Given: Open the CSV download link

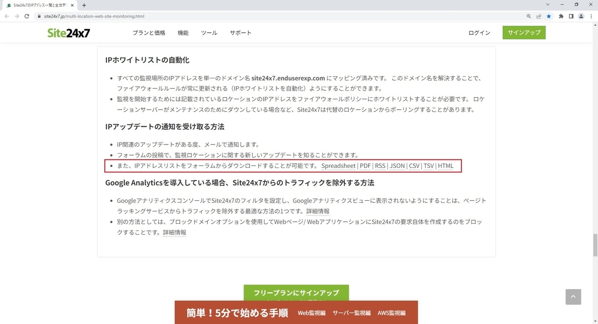Looking at the screenshot, I should [x=414, y=166].
